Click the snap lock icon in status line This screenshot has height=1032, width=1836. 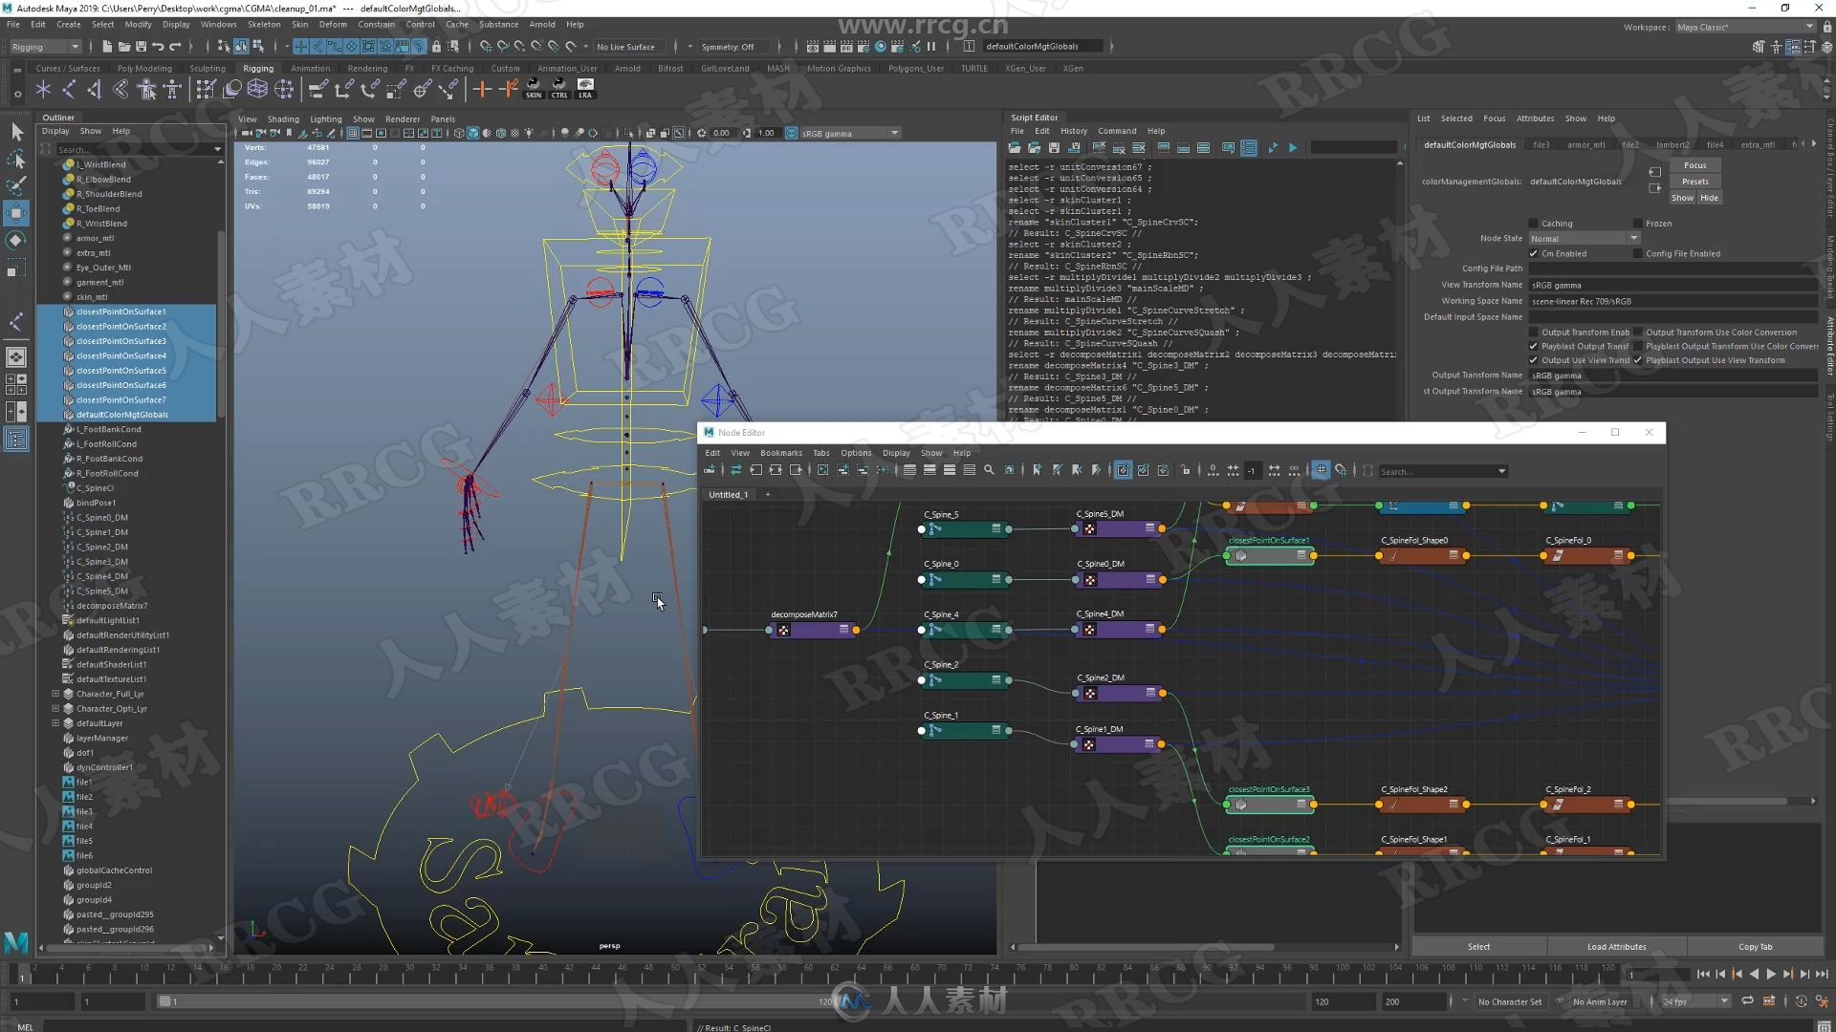tap(436, 46)
